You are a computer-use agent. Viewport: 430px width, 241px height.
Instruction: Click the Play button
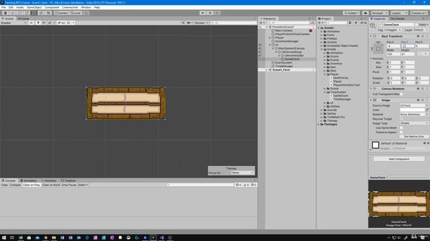[x=203, y=13]
